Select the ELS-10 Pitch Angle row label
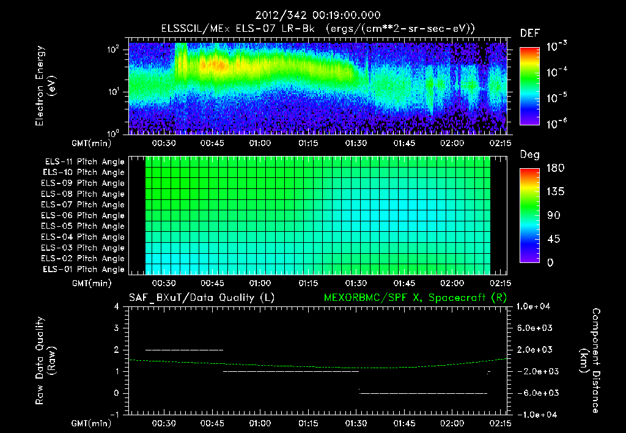This screenshot has height=433, width=626. [x=83, y=172]
